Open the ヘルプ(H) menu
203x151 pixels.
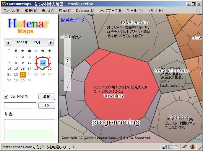point(155,11)
